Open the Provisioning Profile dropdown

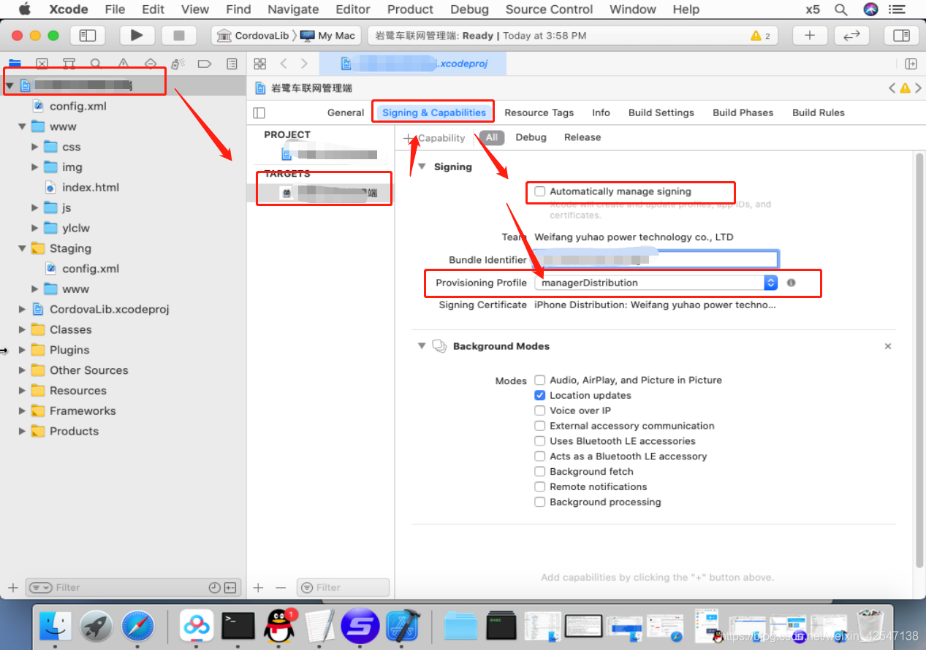point(656,283)
